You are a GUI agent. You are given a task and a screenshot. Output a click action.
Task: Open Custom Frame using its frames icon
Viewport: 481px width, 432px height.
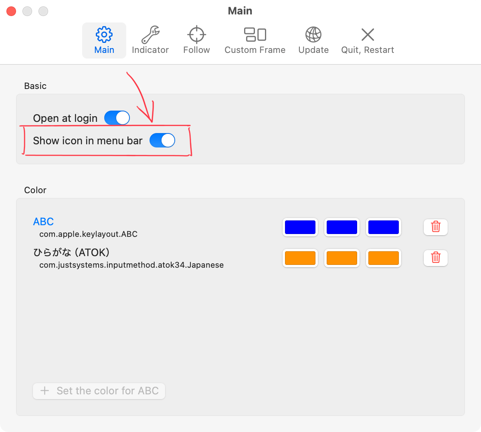coord(255,34)
